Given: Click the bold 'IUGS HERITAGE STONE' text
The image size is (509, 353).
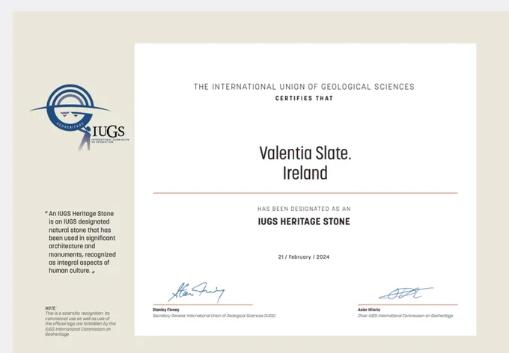Looking at the screenshot, I should point(304,221).
